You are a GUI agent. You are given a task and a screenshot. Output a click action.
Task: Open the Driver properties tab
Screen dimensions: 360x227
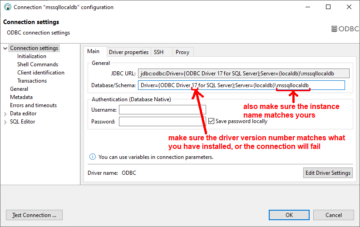[128, 52]
